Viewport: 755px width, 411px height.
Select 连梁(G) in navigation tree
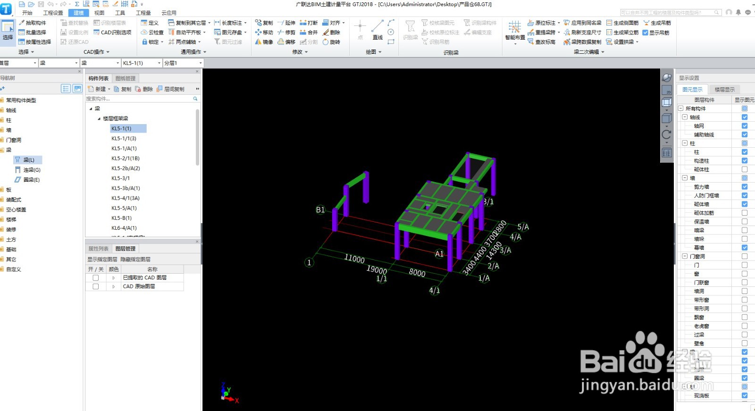pos(28,170)
